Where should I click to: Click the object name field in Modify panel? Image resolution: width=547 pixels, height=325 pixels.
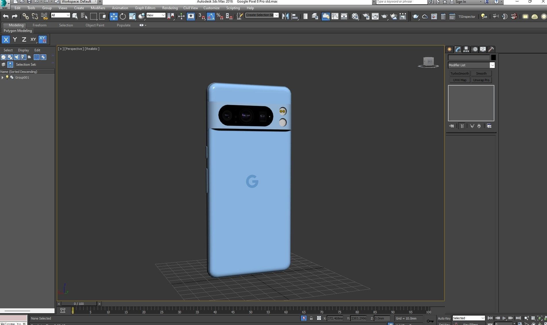coord(469,57)
